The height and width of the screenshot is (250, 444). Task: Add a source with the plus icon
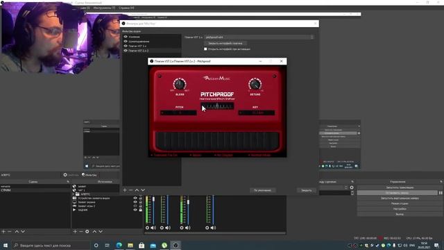click(75, 231)
